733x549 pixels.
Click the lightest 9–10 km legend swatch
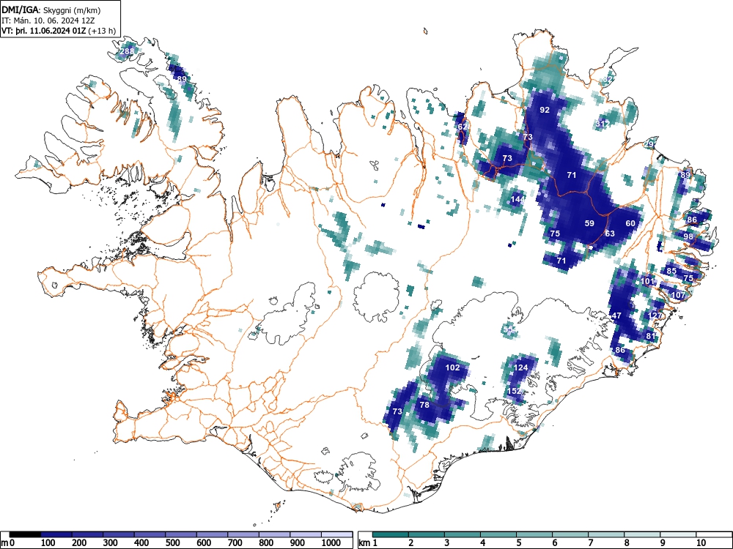pyautogui.click(x=678, y=534)
